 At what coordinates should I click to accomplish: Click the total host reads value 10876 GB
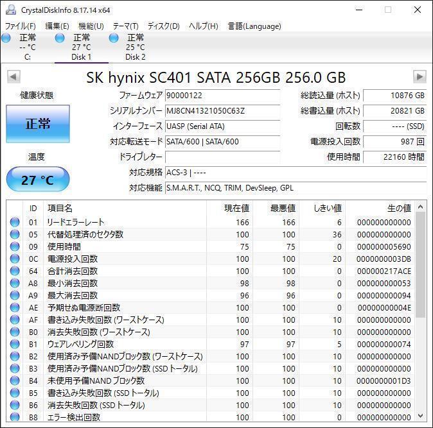coord(395,96)
